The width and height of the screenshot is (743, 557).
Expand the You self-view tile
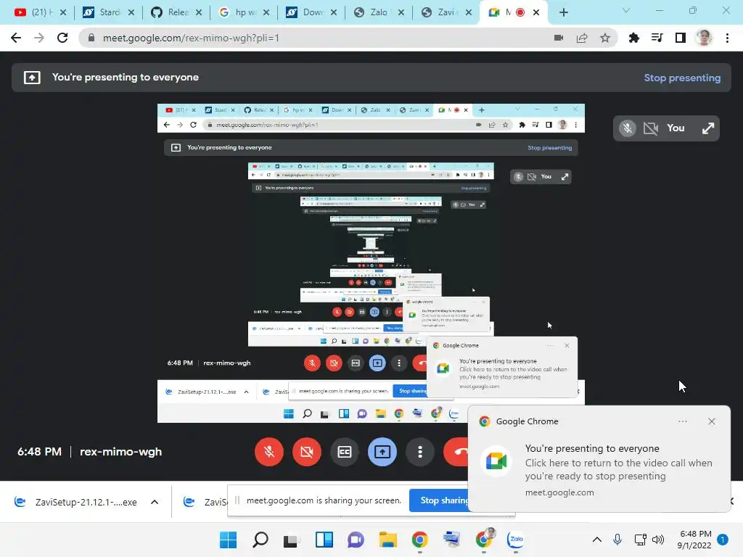tap(708, 128)
